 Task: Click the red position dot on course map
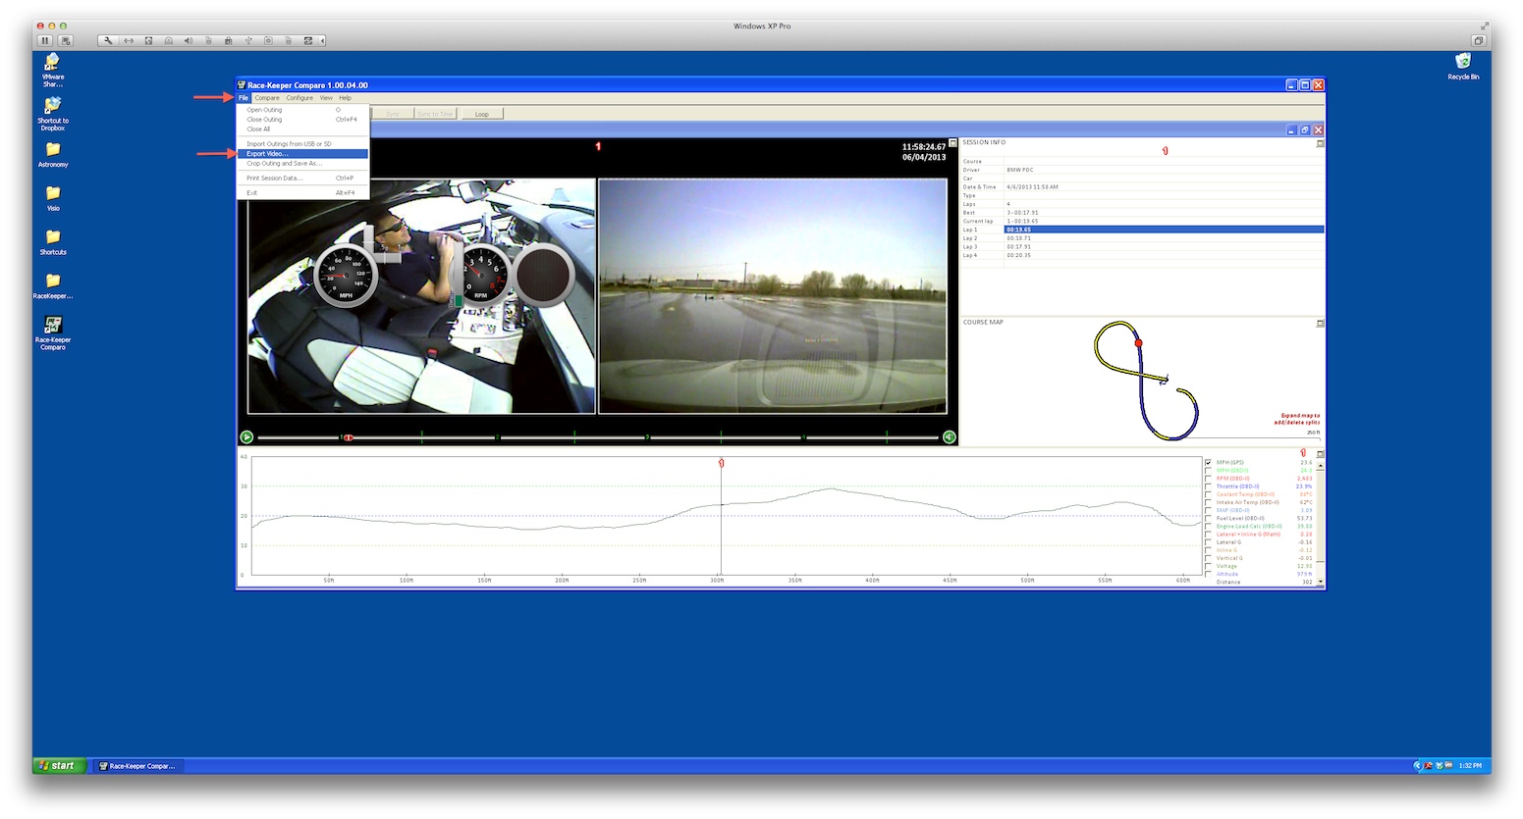tap(1139, 343)
